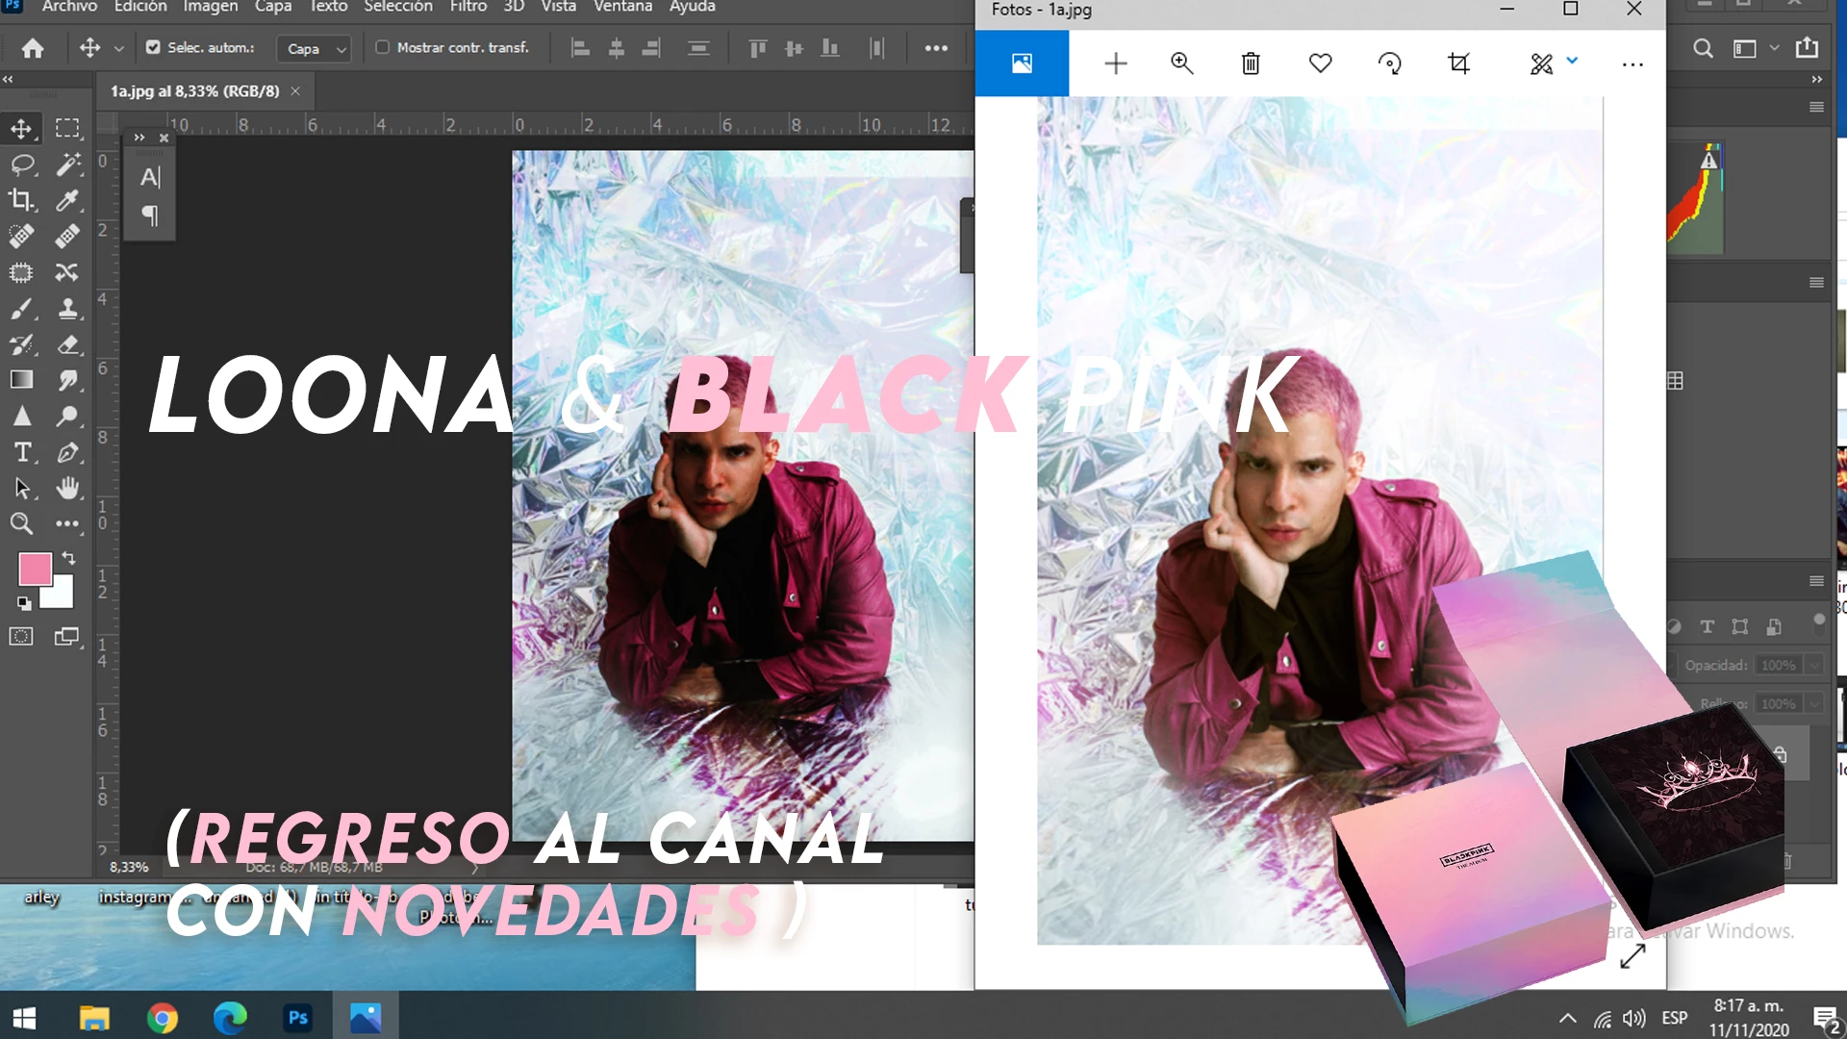
Task: Select the Magic Wand tool
Action: click(x=67, y=165)
